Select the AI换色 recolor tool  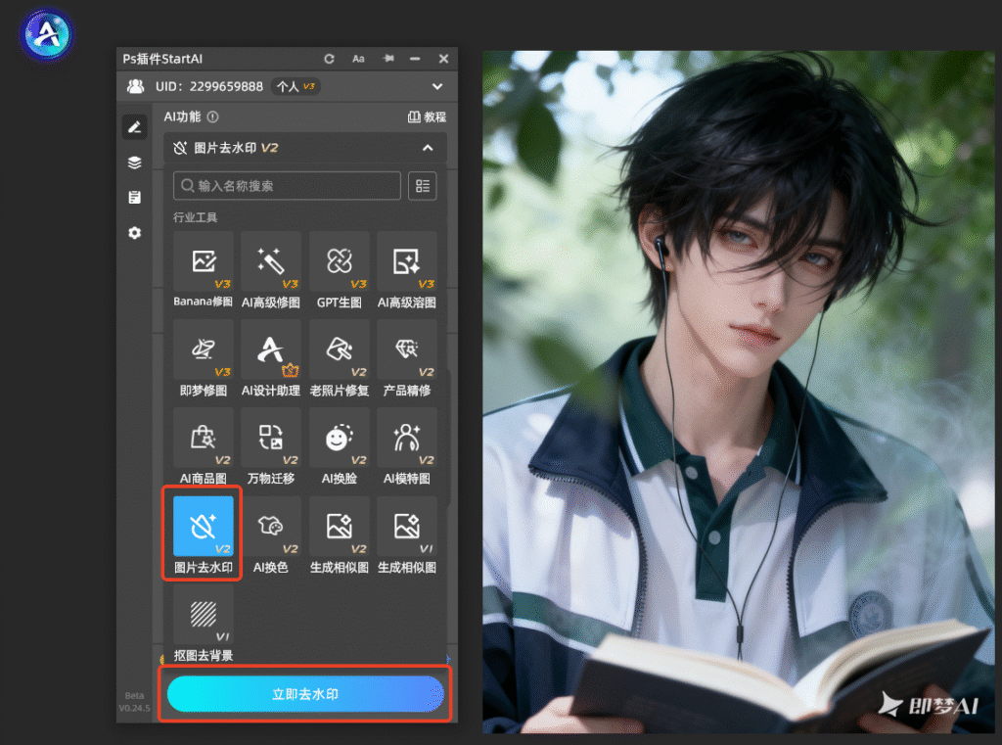(271, 535)
